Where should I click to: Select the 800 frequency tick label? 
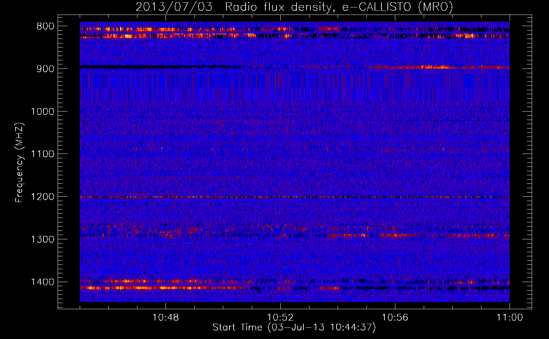pyautogui.click(x=45, y=26)
